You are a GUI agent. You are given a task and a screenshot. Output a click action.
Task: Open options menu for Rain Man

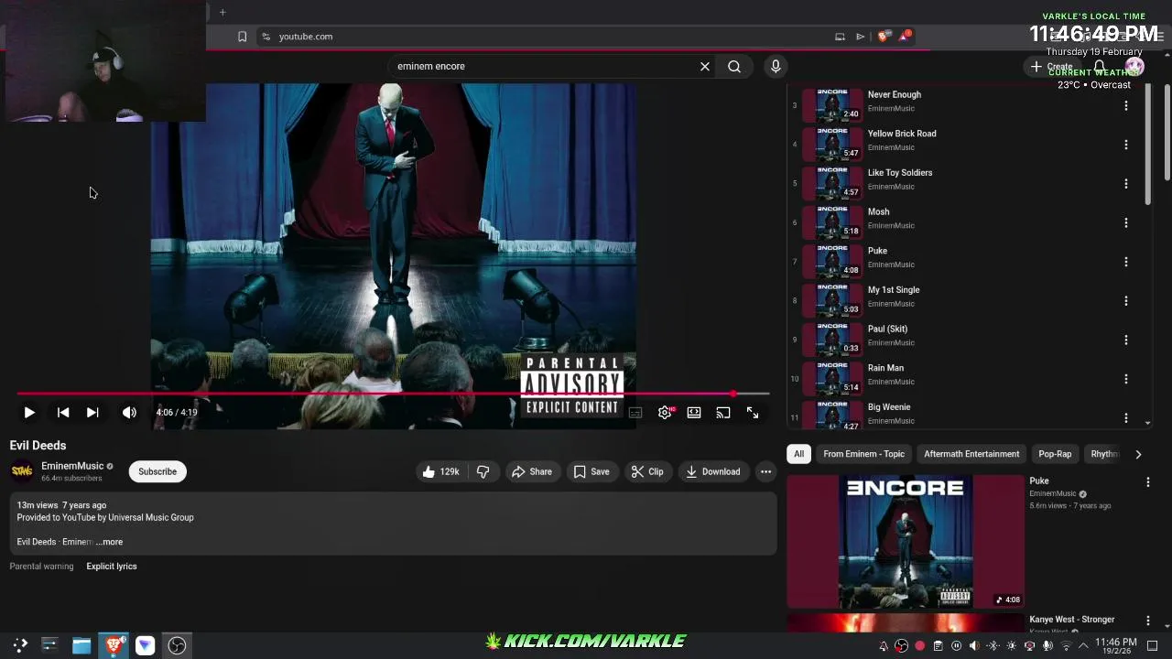click(x=1126, y=379)
